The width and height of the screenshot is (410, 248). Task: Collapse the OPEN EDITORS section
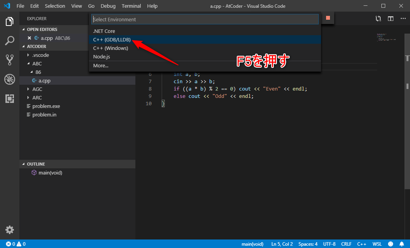click(x=24, y=29)
